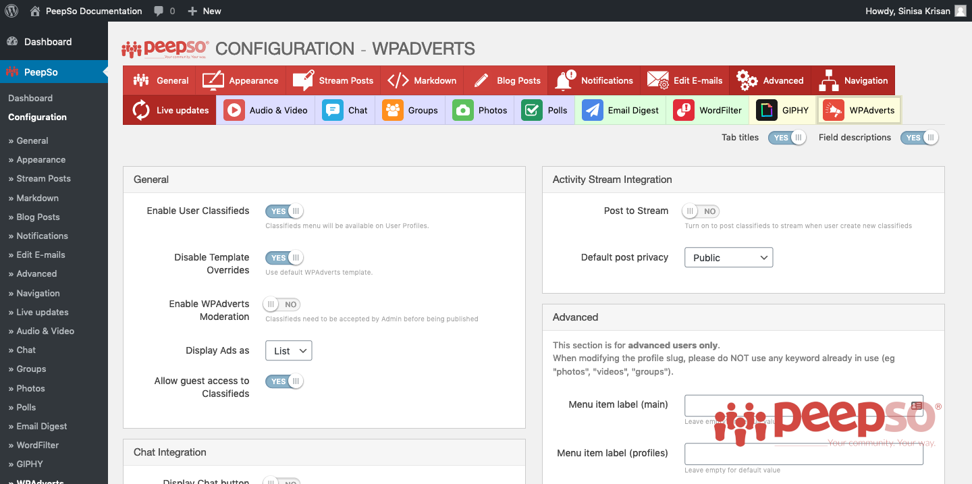972x484 pixels.
Task: Click the GIPHY logo icon
Action: 767,110
